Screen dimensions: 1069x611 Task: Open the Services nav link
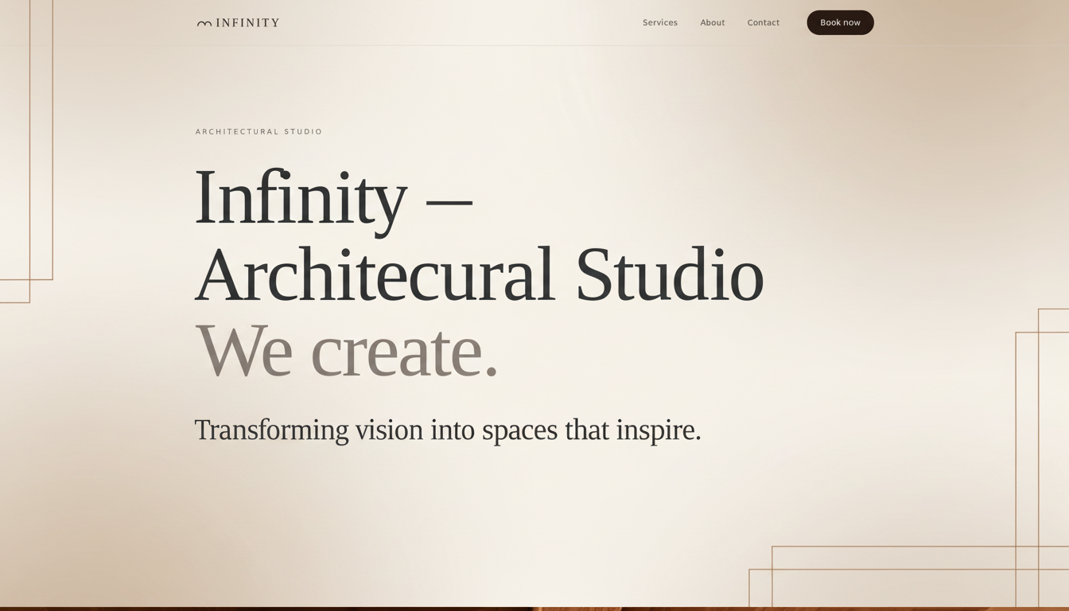pos(660,22)
